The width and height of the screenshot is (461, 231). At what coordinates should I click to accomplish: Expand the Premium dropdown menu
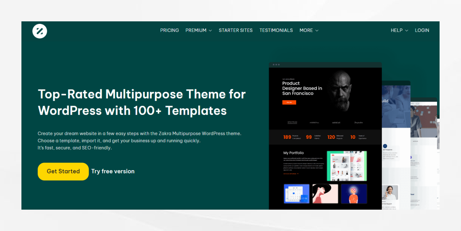point(199,30)
